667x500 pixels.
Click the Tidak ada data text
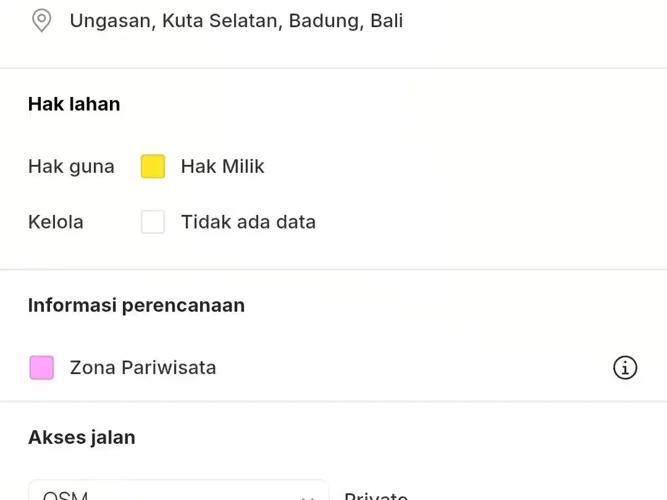[x=248, y=222]
